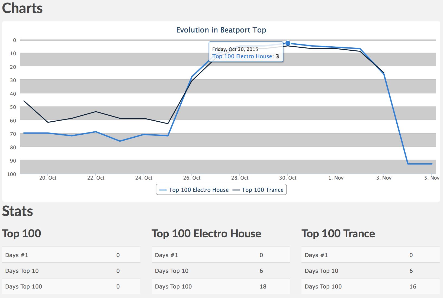This screenshot has height=298, width=443.
Task: Click Days Top 100 row in Electro House table
Action: point(221,286)
